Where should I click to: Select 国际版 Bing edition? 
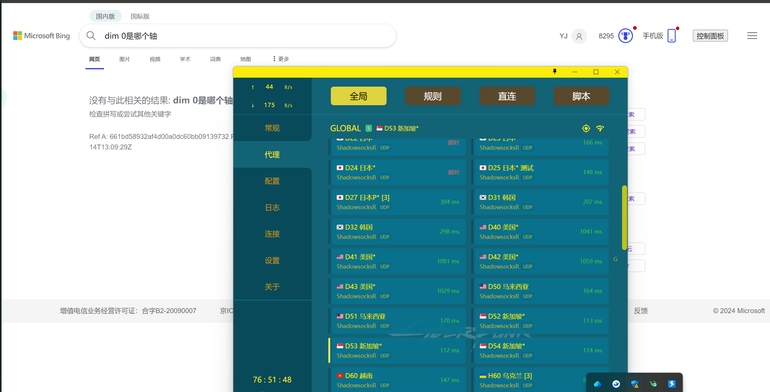140,16
